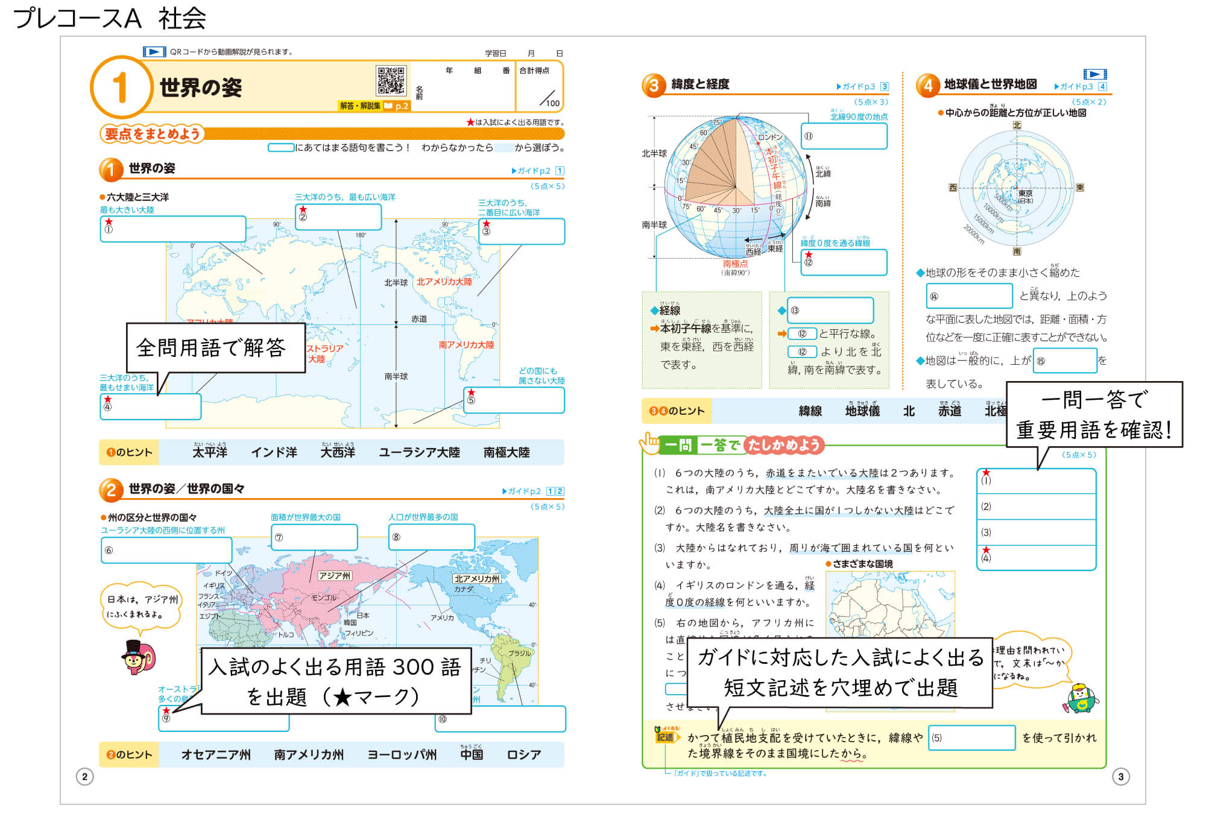Click answer box ③ for 二番目に広い海洋
Viewport: 1206px width, 820px height.
coord(522,232)
